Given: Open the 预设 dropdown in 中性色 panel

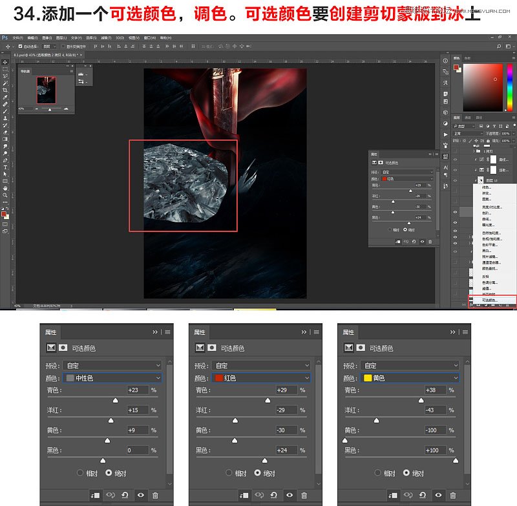Looking at the screenshot, I should [112, 365].
